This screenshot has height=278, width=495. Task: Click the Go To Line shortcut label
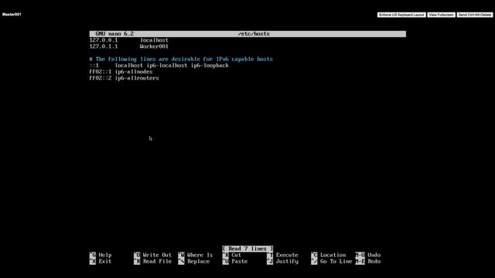336,261
